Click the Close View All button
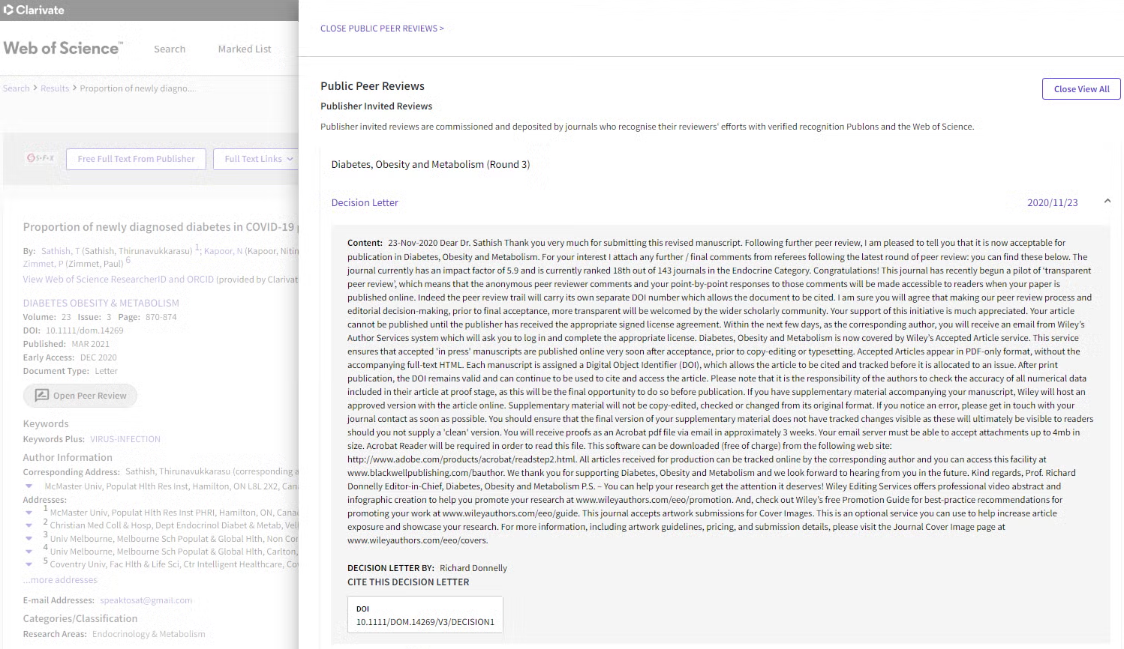 point(1080,89)
